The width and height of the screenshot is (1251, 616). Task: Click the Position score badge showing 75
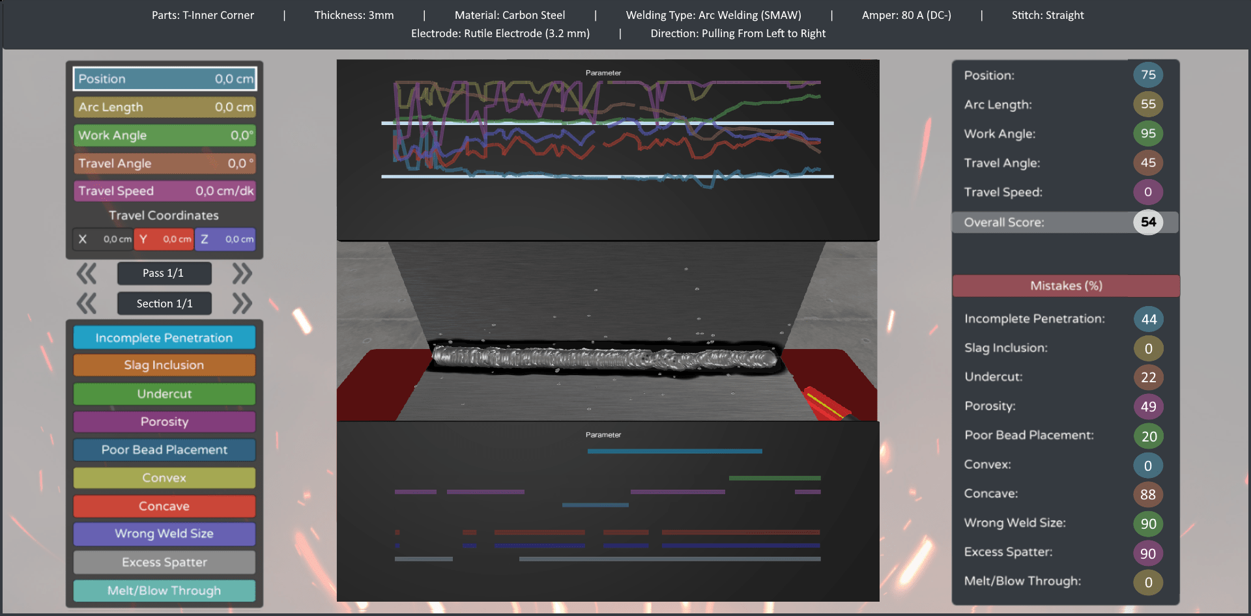[x=1149, y=75]
